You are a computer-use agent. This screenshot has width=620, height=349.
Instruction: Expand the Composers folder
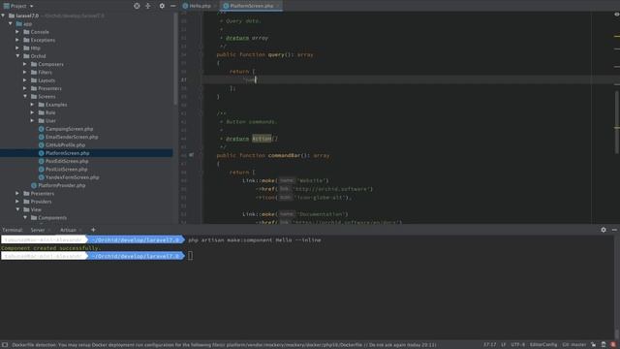tap(25, 64)
